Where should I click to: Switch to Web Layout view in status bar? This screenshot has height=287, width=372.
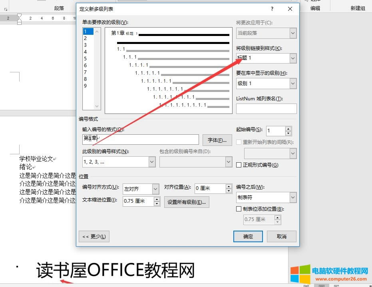337,285
